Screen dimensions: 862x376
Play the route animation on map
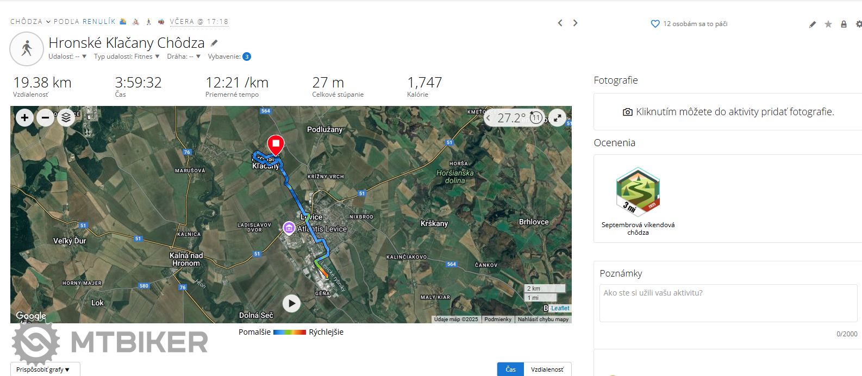coord(291,303)
